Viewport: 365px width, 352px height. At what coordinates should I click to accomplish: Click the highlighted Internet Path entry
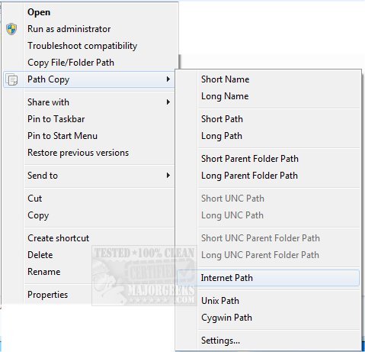coord(268,278)
